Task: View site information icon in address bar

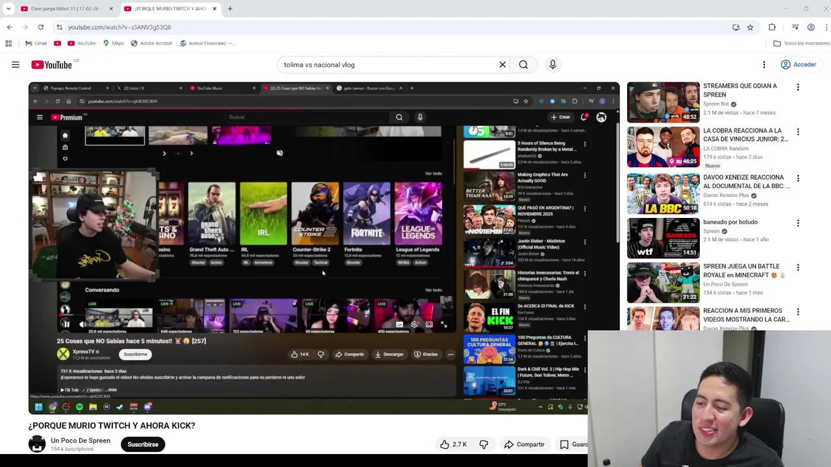Action: (x=59, y=27)
